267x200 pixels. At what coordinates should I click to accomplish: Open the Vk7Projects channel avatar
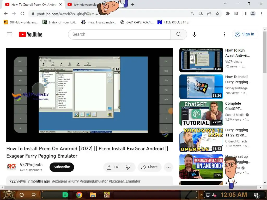point(11,167)
